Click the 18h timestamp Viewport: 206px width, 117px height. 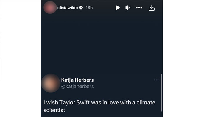(x=89, y=8)
